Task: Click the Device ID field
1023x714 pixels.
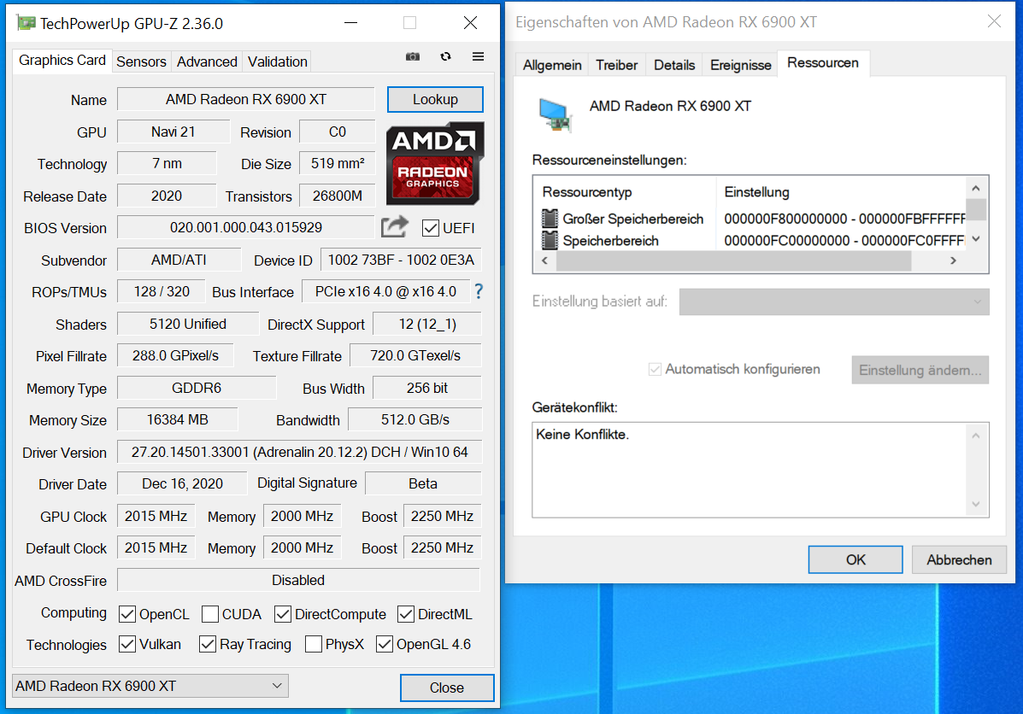Action: tap(401, 260)
